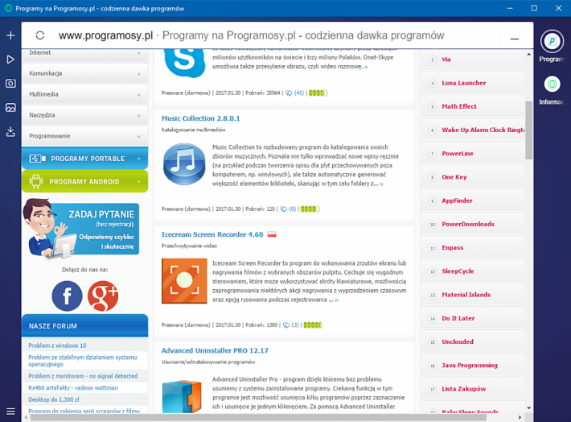The height and width of the screenshot is (422, 571).
Task: Open Java Programming in the ranking list
Action: (470, 366)
